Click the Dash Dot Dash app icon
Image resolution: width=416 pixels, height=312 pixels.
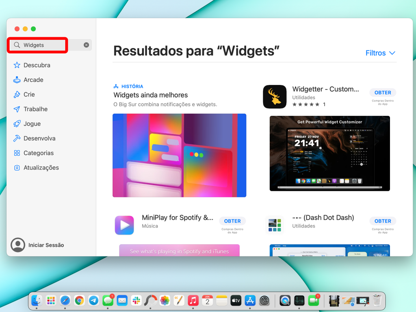tap(275, 225)
